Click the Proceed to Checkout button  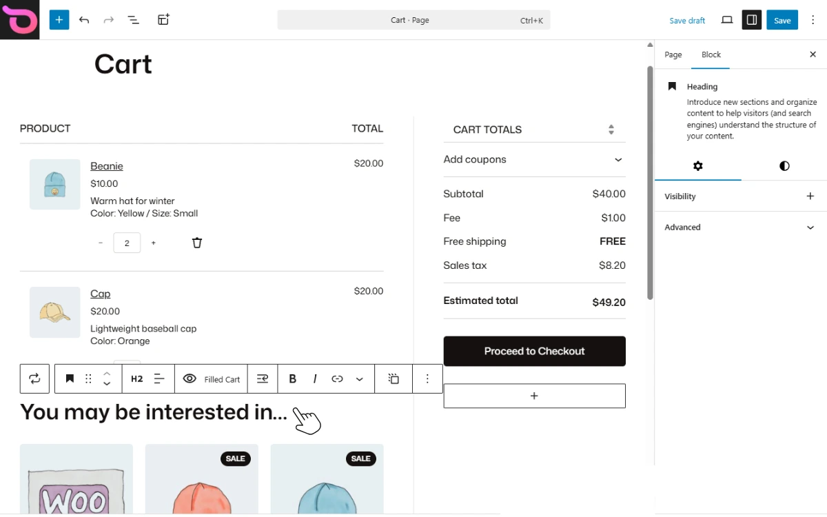click(x=535, y=351)
